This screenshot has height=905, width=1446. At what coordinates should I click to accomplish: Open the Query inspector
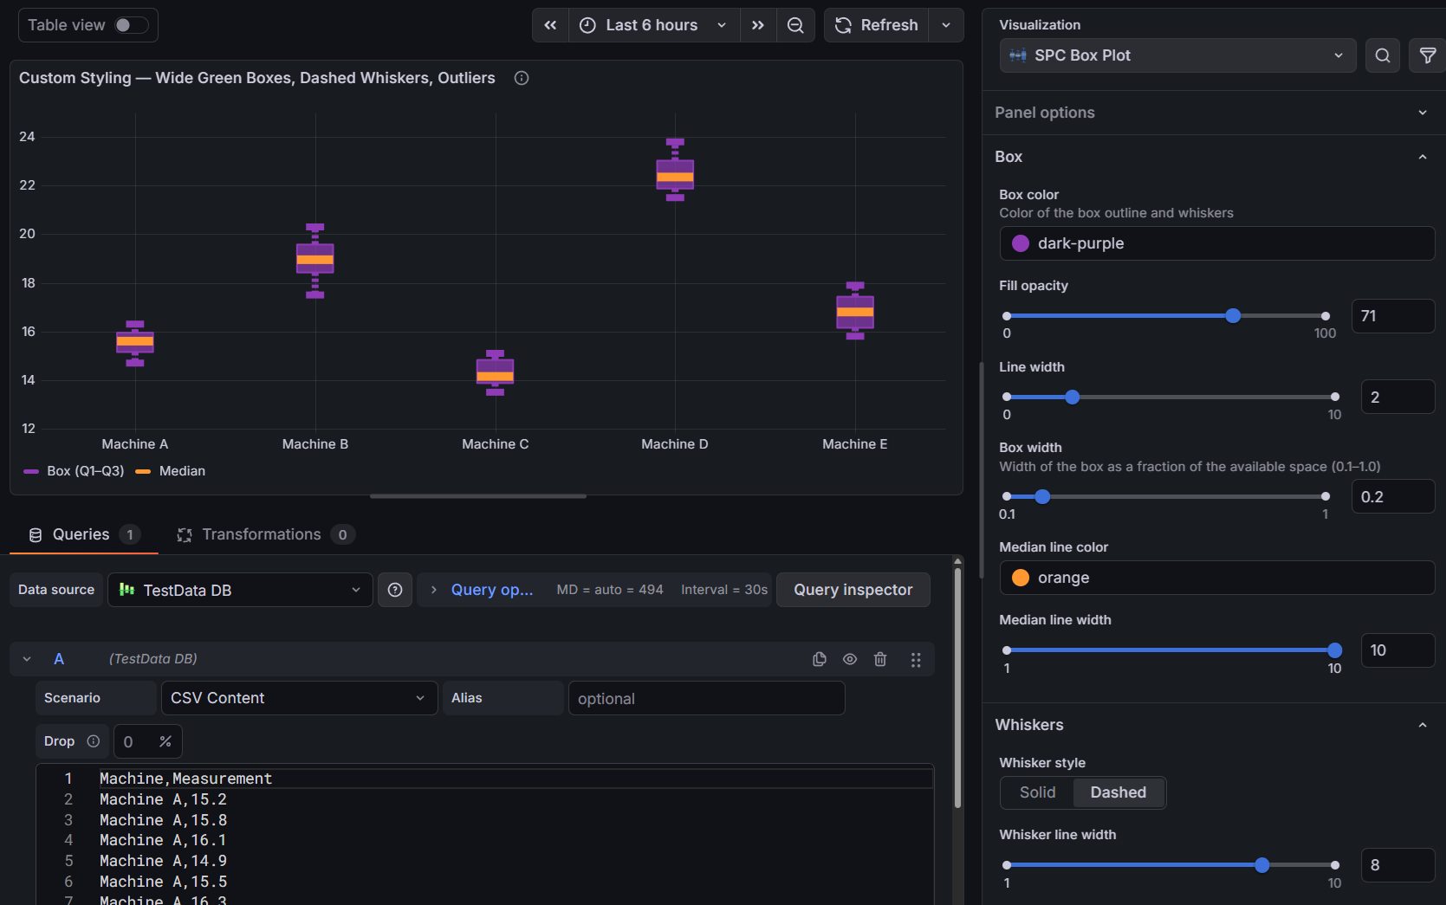[x=853, y=590]
